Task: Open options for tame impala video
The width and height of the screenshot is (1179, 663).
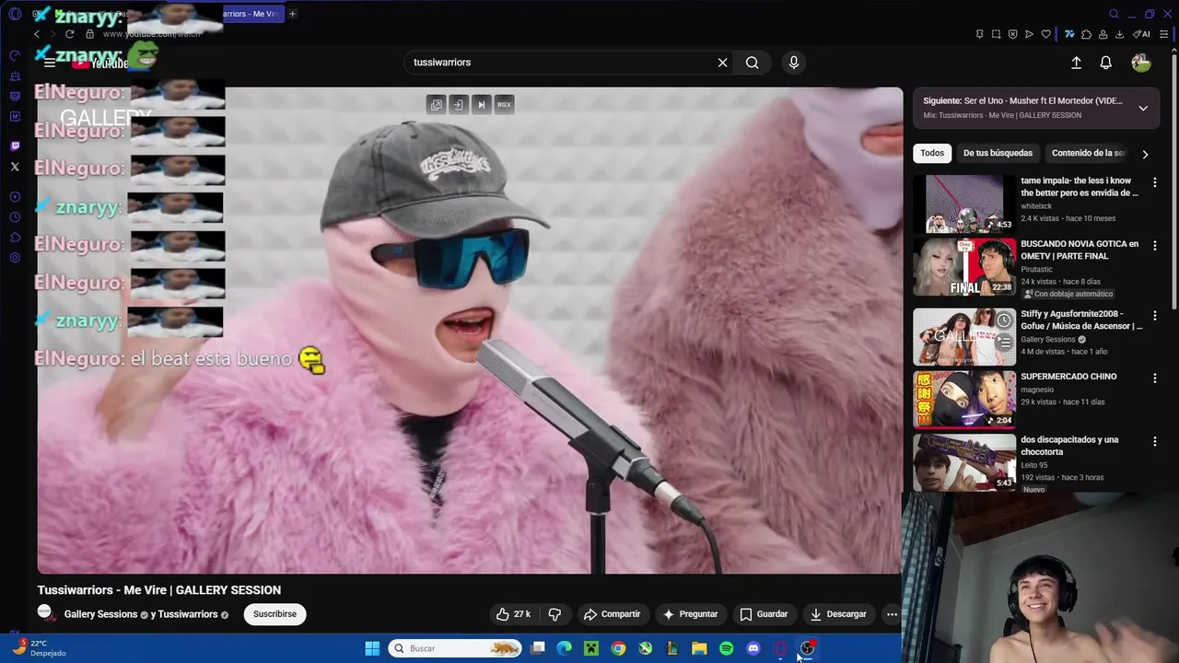Action: (x=1154, y=182)
